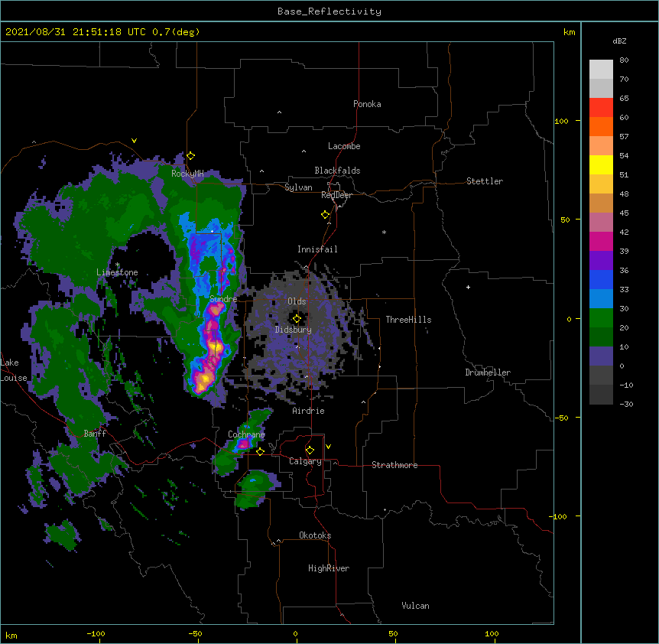Click the yellow diamond marker below Cochrane
Image resolution: width=659 pixels, height=644 pixels.
point(260,452)
